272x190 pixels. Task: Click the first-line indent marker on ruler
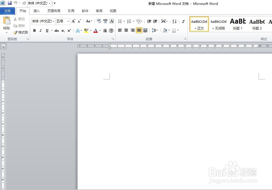(110, 45)
